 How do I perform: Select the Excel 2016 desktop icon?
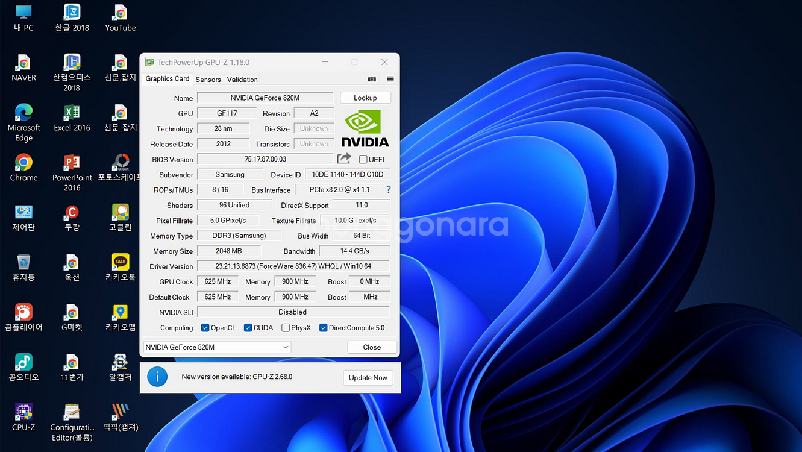coord(72,113)
